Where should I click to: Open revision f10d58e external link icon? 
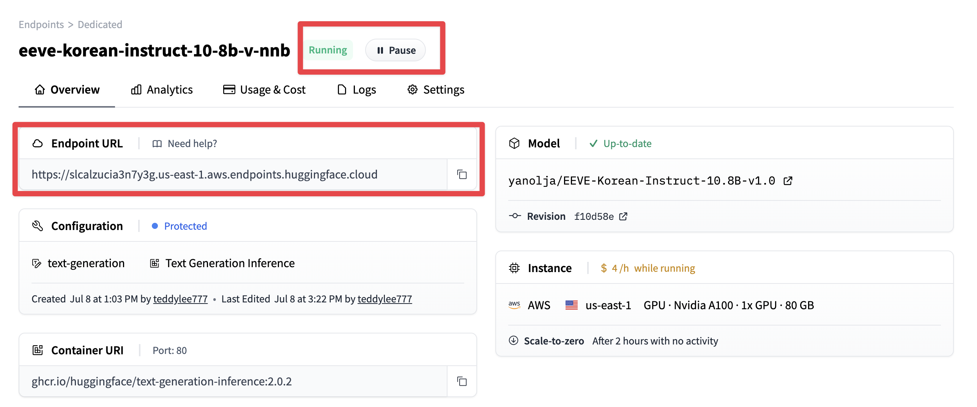[623, 216]
